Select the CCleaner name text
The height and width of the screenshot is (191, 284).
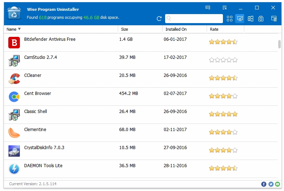33,75
